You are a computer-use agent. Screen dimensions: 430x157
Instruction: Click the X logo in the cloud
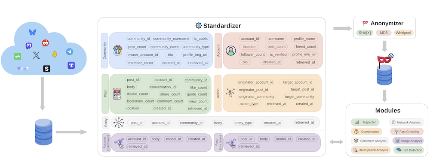37,55
